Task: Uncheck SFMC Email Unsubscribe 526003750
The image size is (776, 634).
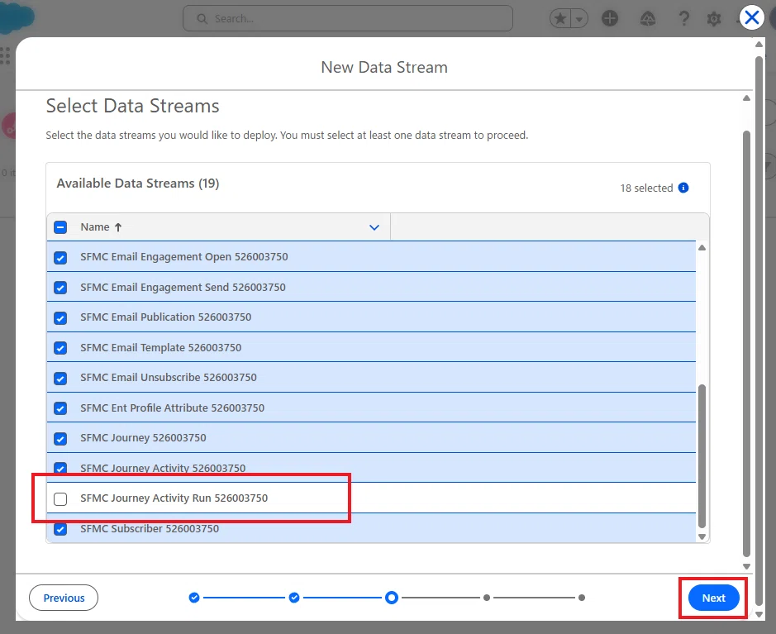Action: click(x=60, y=378)
